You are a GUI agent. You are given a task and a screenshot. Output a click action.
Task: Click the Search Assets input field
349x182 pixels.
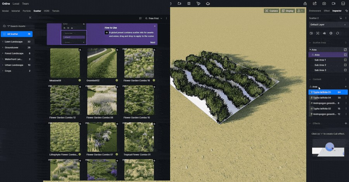tap(17, 26)
